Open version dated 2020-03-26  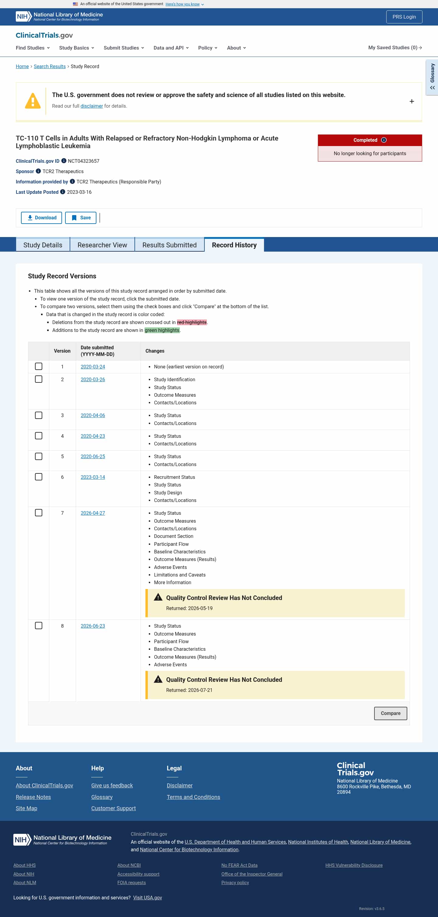point(93,379)
